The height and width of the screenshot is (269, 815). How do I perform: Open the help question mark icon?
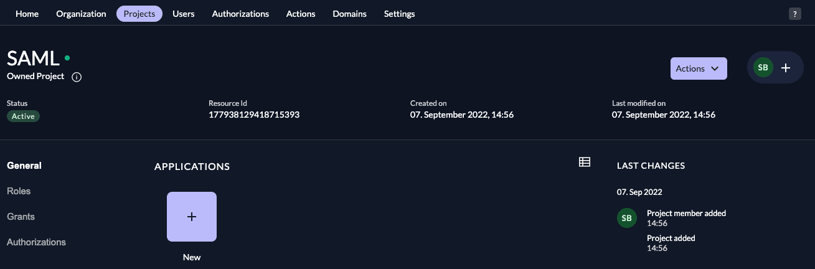pos(794,14)
